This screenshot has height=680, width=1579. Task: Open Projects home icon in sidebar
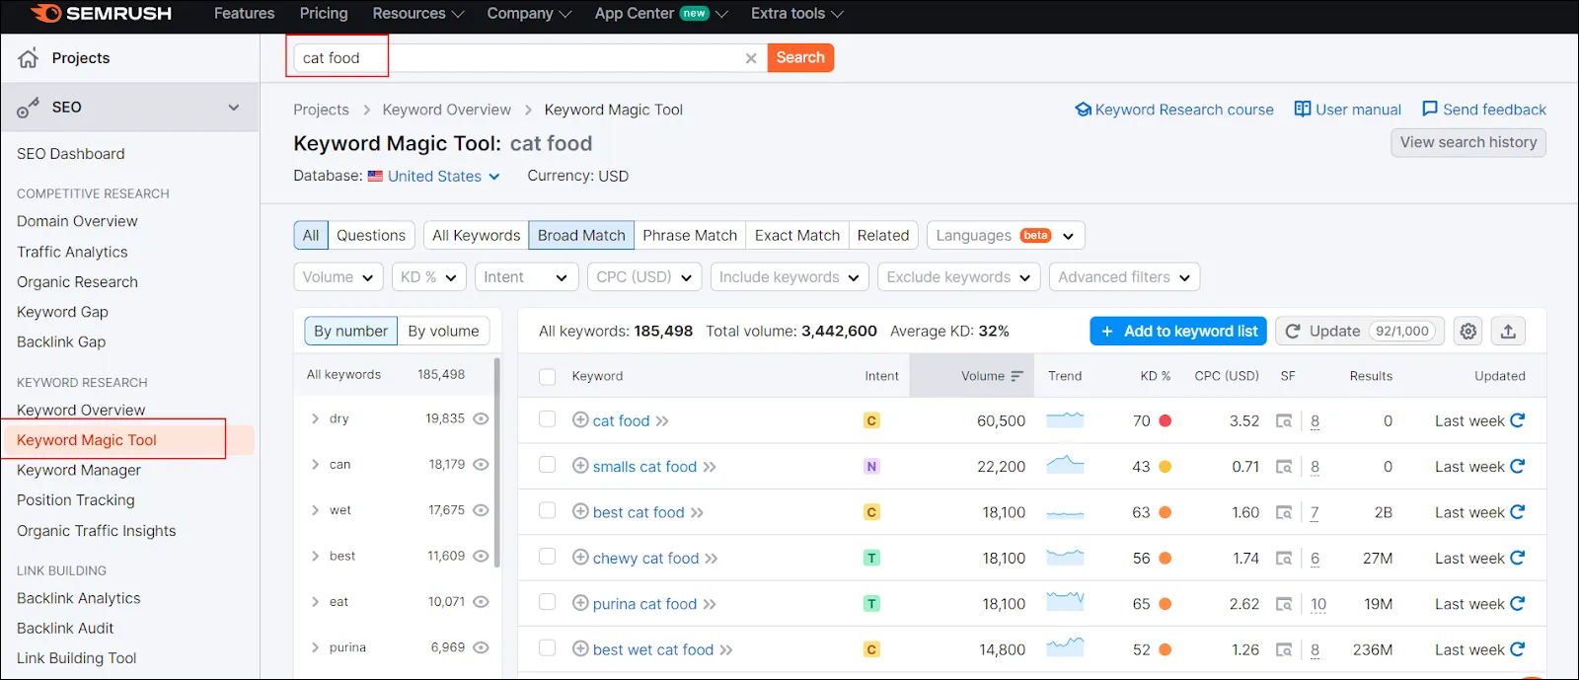pos(29,58)
